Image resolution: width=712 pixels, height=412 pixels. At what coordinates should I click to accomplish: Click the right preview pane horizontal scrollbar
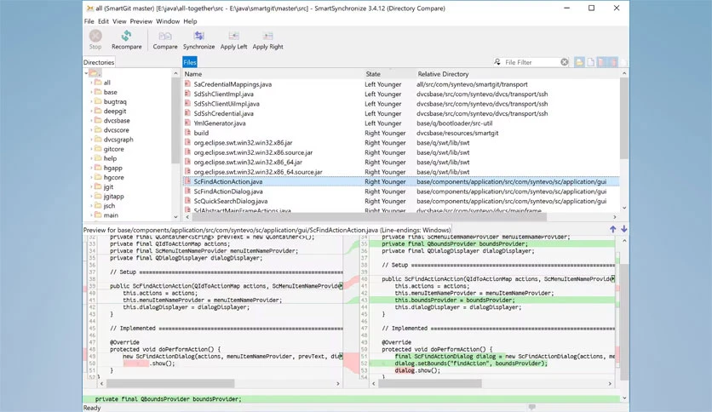pos(429,383)
